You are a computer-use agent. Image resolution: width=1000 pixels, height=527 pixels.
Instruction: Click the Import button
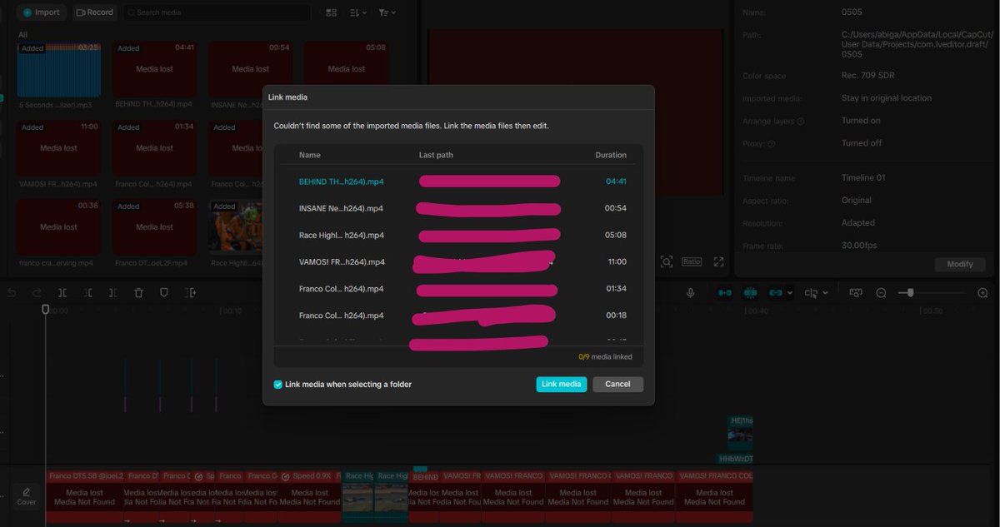coord(42,12)
